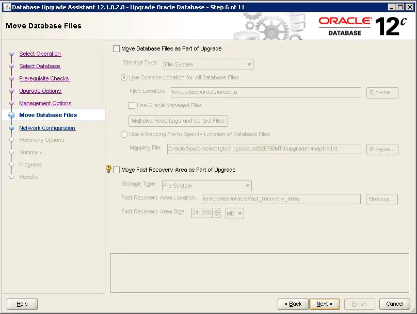Click Progress step label
417x314 pixels.
point(30,164)
